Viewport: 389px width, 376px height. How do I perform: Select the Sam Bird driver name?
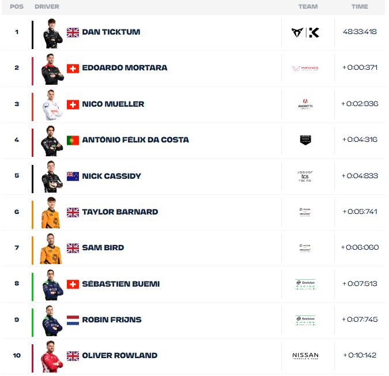click(103, 247)
